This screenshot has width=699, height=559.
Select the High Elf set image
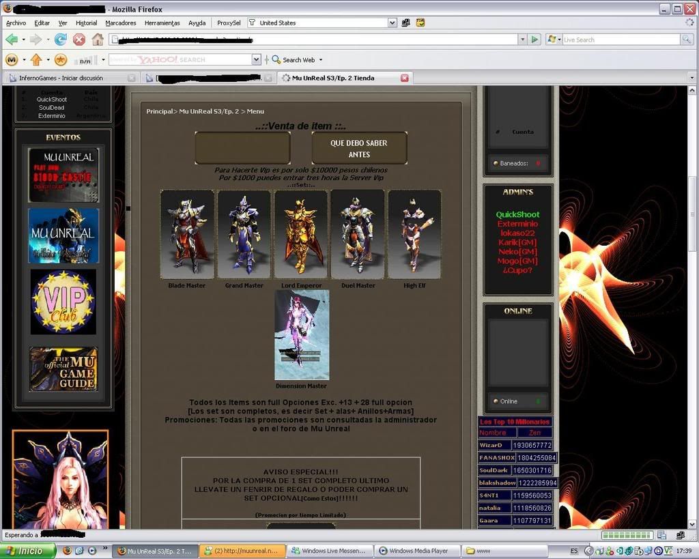coord(414,235)
